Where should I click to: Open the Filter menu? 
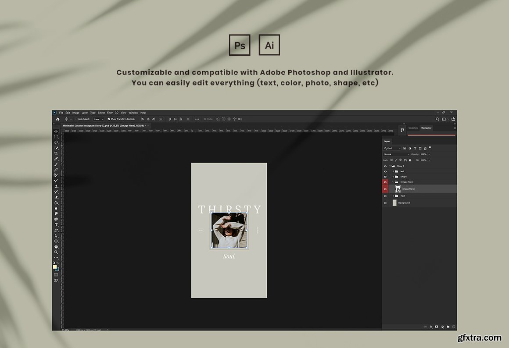click(x=110, y=113)
